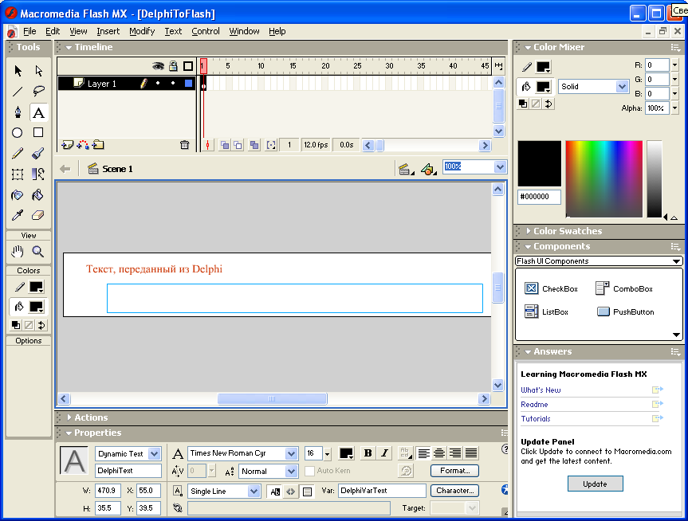Screen dimensions: 688x521
Task: Select the Lasso tool
Action: point(38,91)
